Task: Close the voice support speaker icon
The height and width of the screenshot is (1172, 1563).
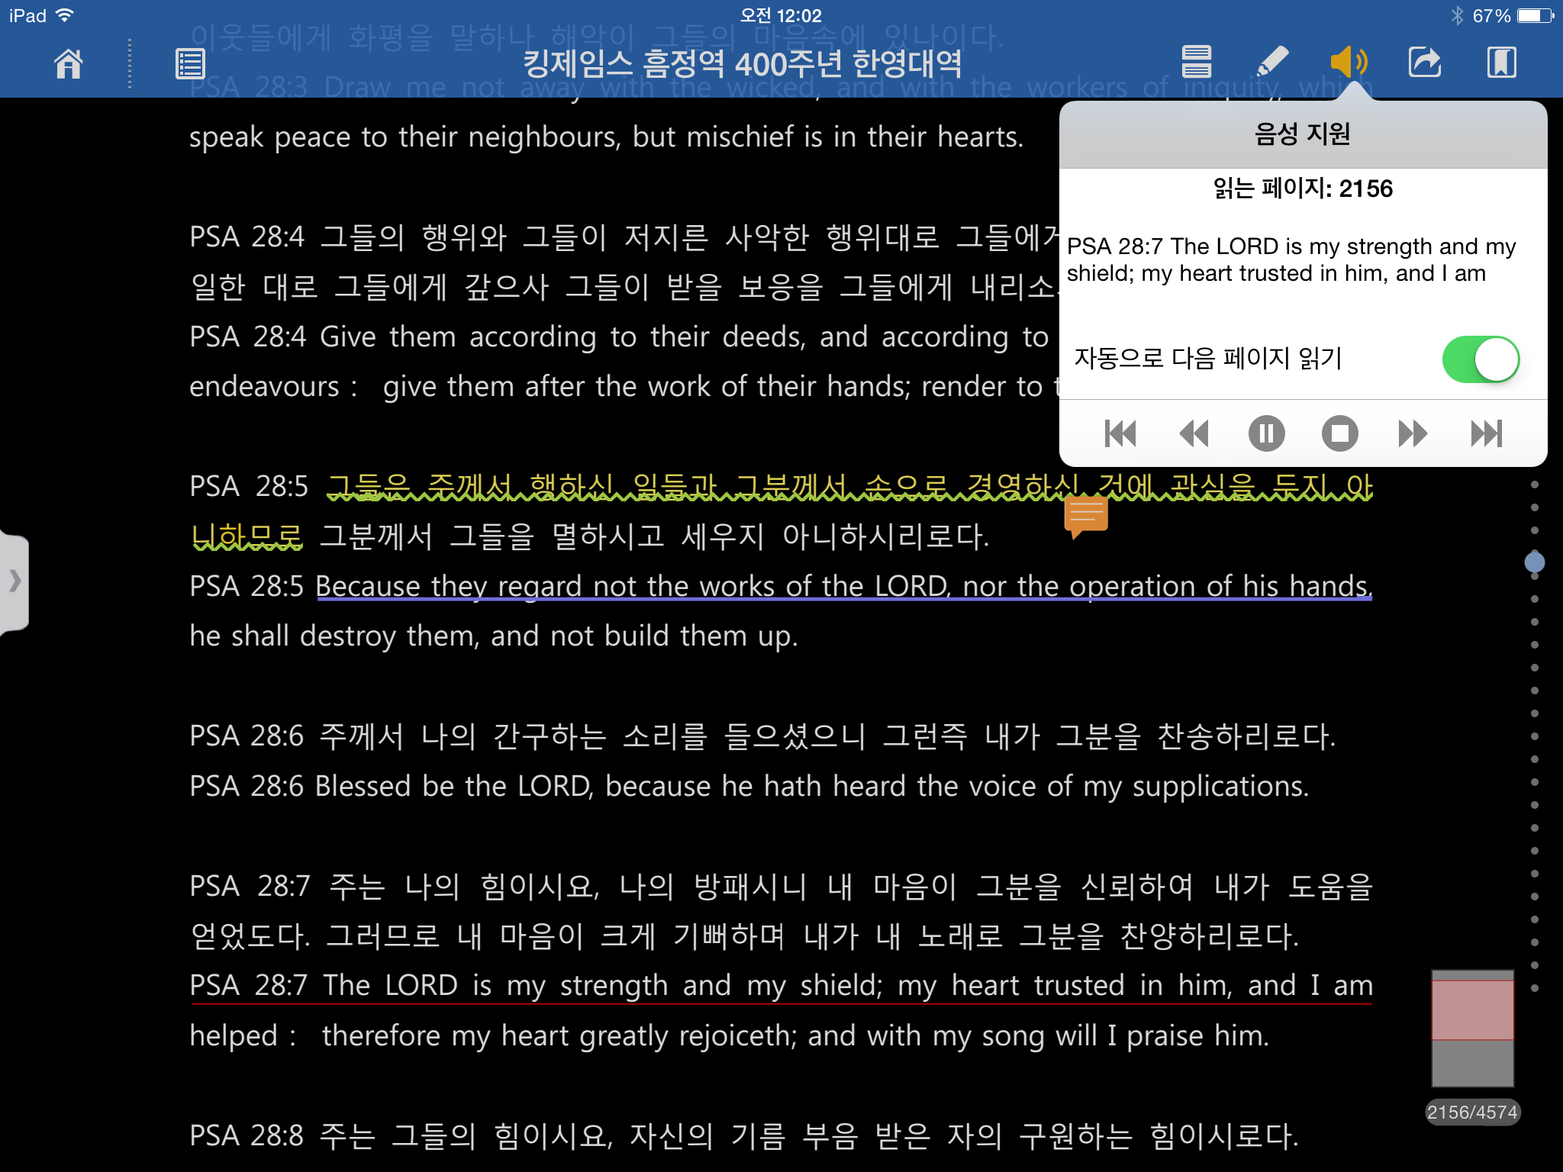Action: [x=1349, y=62]
